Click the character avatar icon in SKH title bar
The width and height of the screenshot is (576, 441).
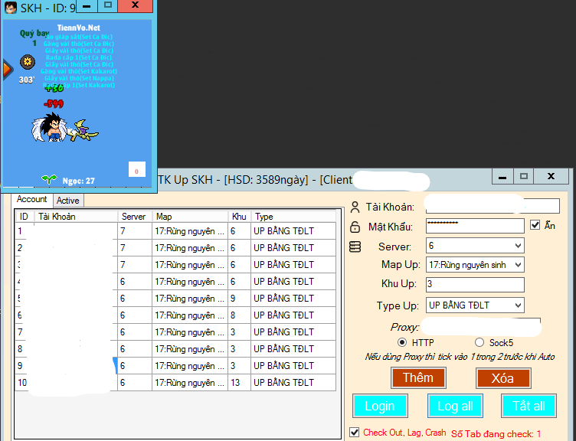click(10, 8)
